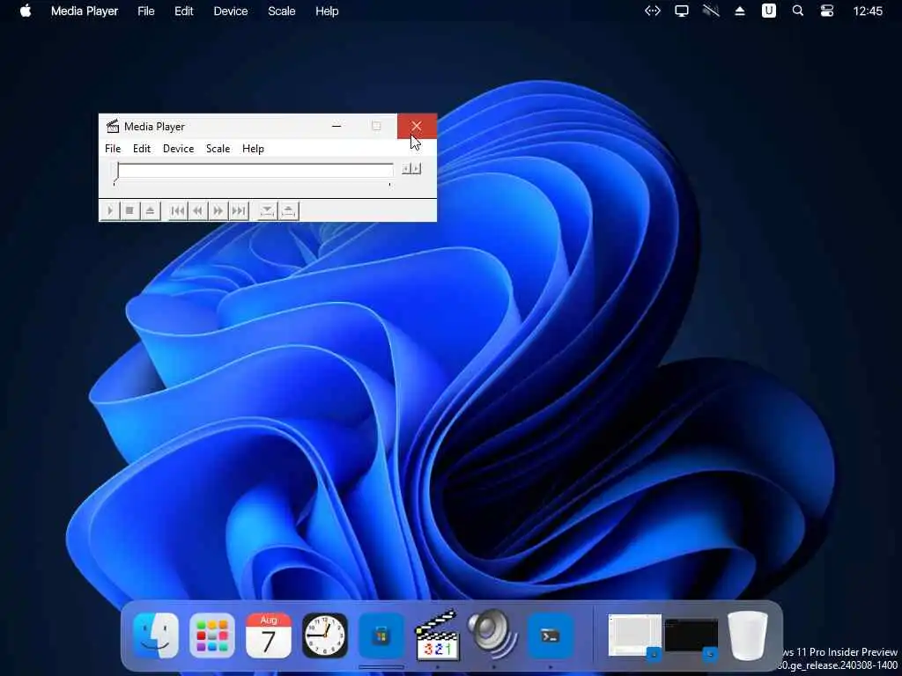Click the display monitor status icon
Screen dimensions: 902x676
point(682,11)
